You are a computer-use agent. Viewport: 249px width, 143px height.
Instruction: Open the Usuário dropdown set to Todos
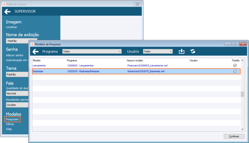(x=158, y=51)
